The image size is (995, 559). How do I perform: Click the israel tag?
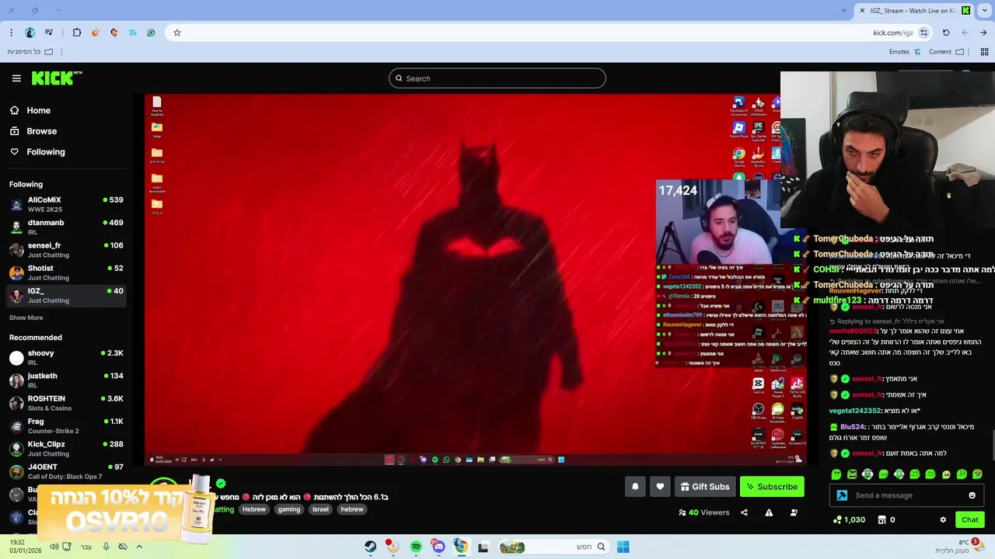coord(320,509)
